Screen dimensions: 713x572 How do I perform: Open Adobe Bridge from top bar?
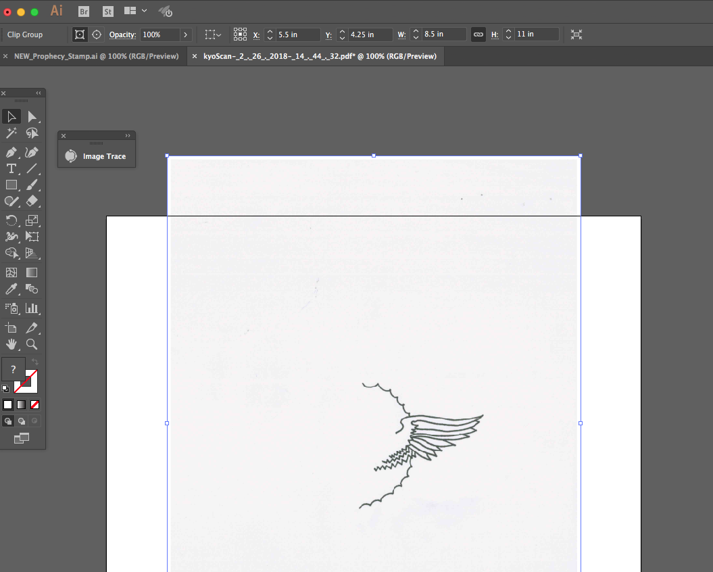(84, 11)
